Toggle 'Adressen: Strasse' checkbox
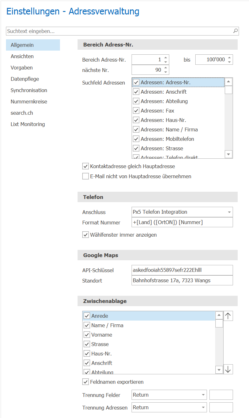Image resolution: width=249 pixels, height=418 pixels. pyautogui.click(x=136, y=148)
